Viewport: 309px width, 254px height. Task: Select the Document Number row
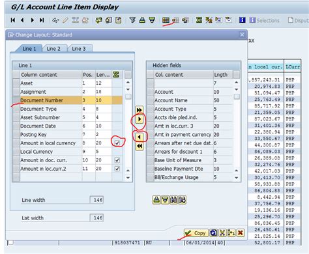pyautogui.click(x=67, y=100)
